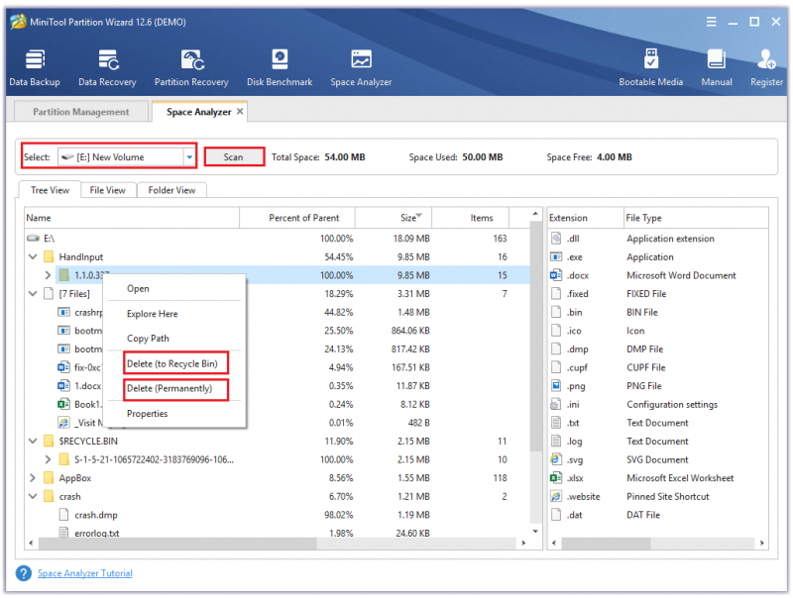Viewport: 793px width, 598px height.
Task: Switch to Partition Management tab
Action: point(81,112)
